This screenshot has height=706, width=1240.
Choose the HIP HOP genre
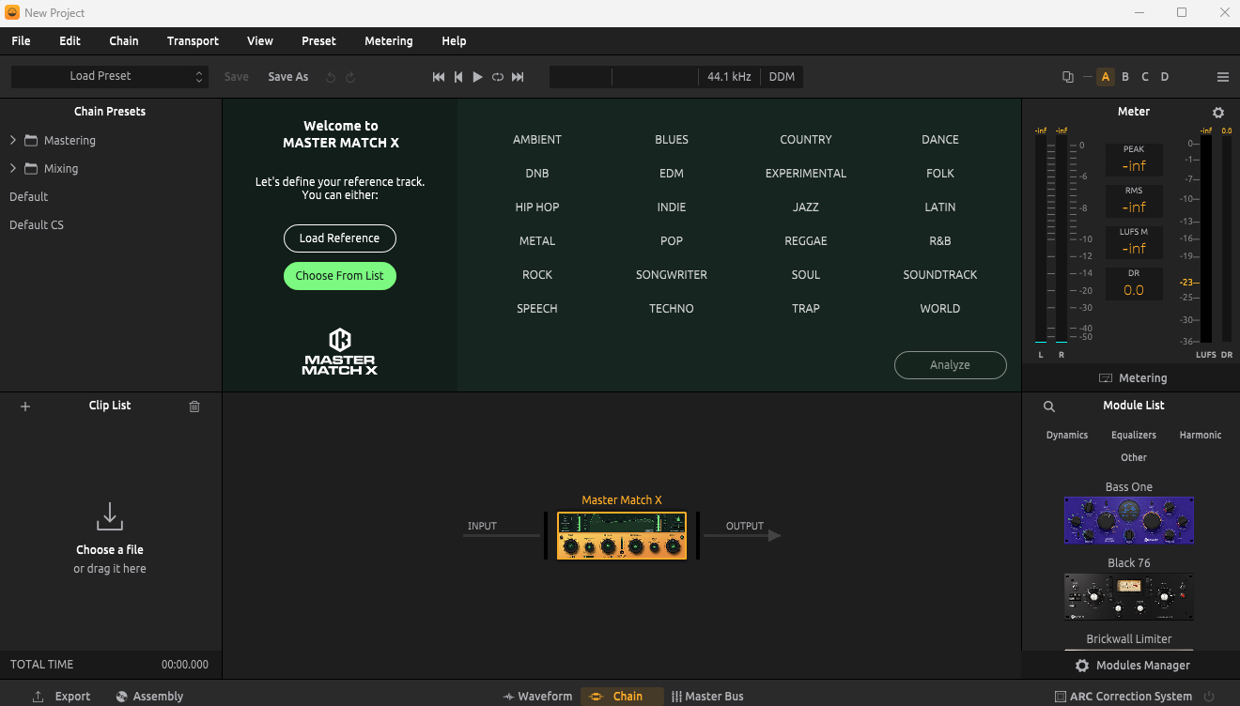(x=537, y=207)
